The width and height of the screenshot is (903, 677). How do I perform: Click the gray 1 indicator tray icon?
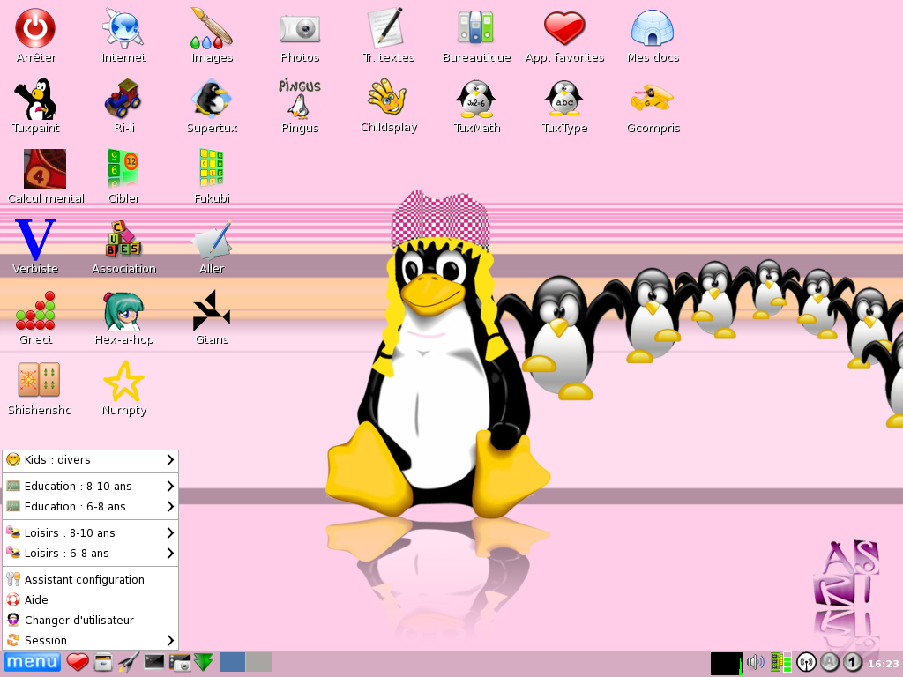(x=853, y=663)
